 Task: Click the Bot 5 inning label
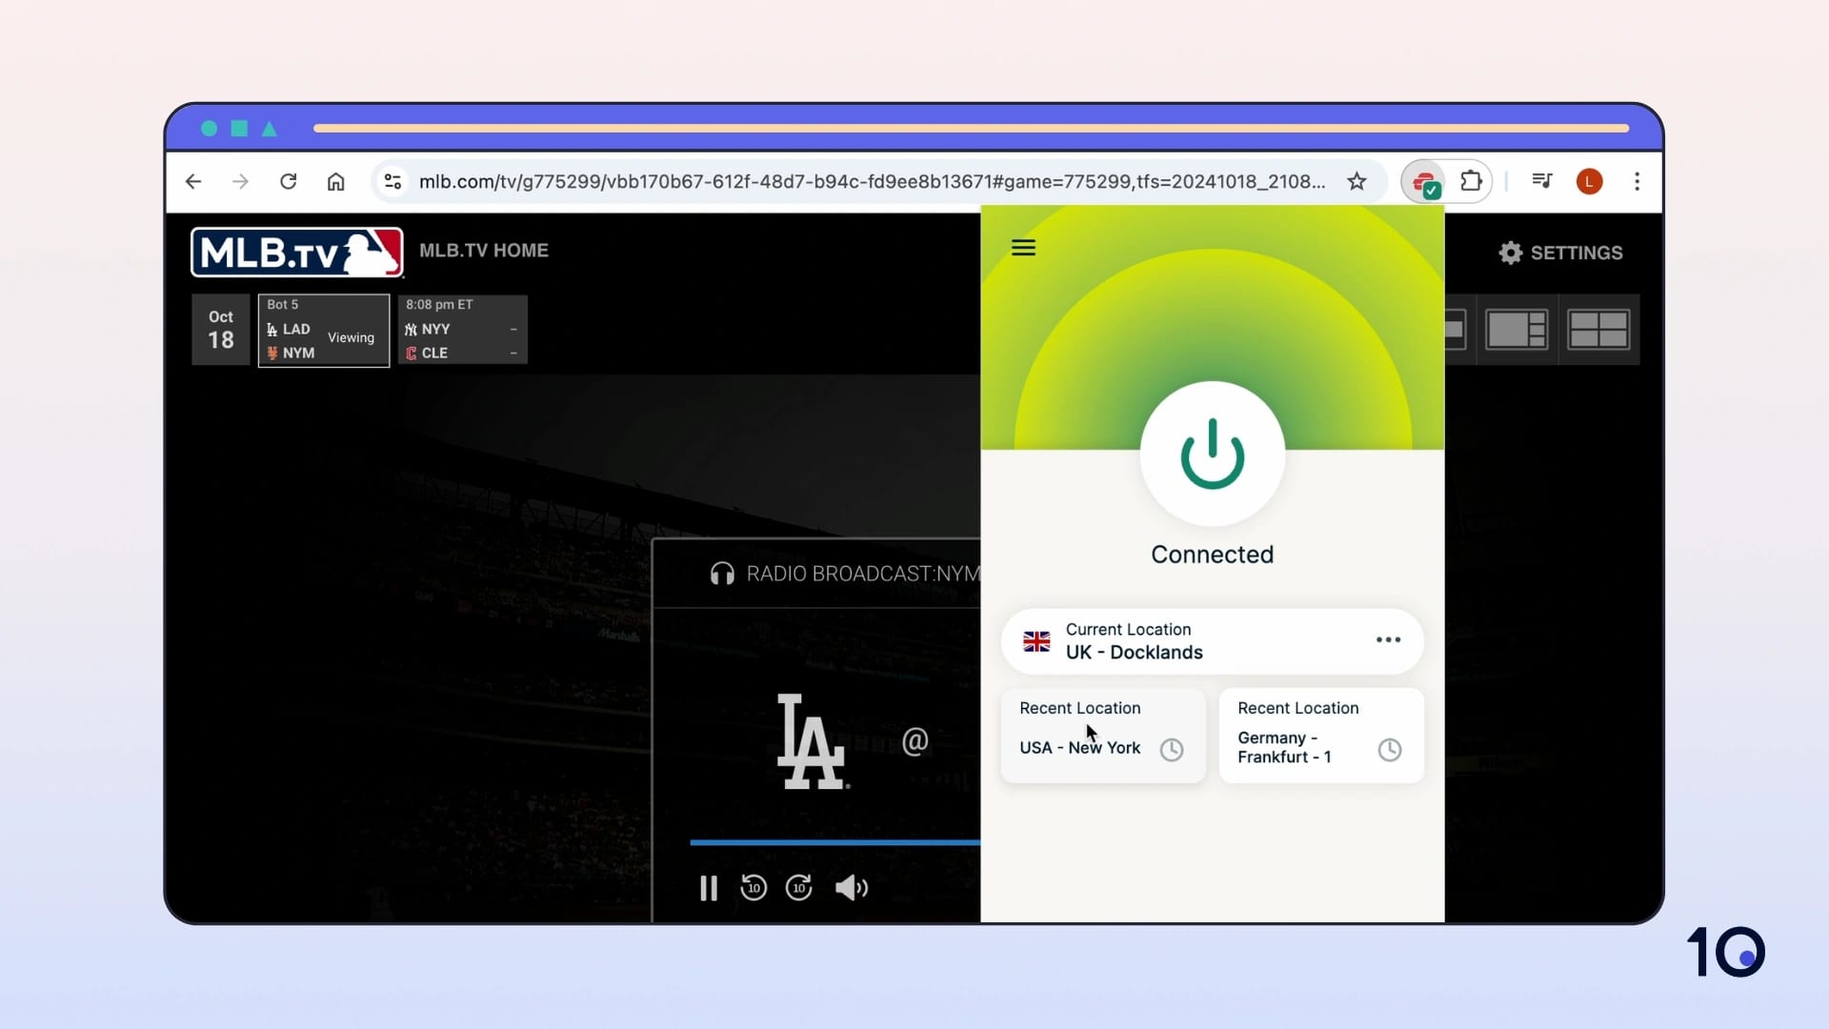click(x=282, y=305)
